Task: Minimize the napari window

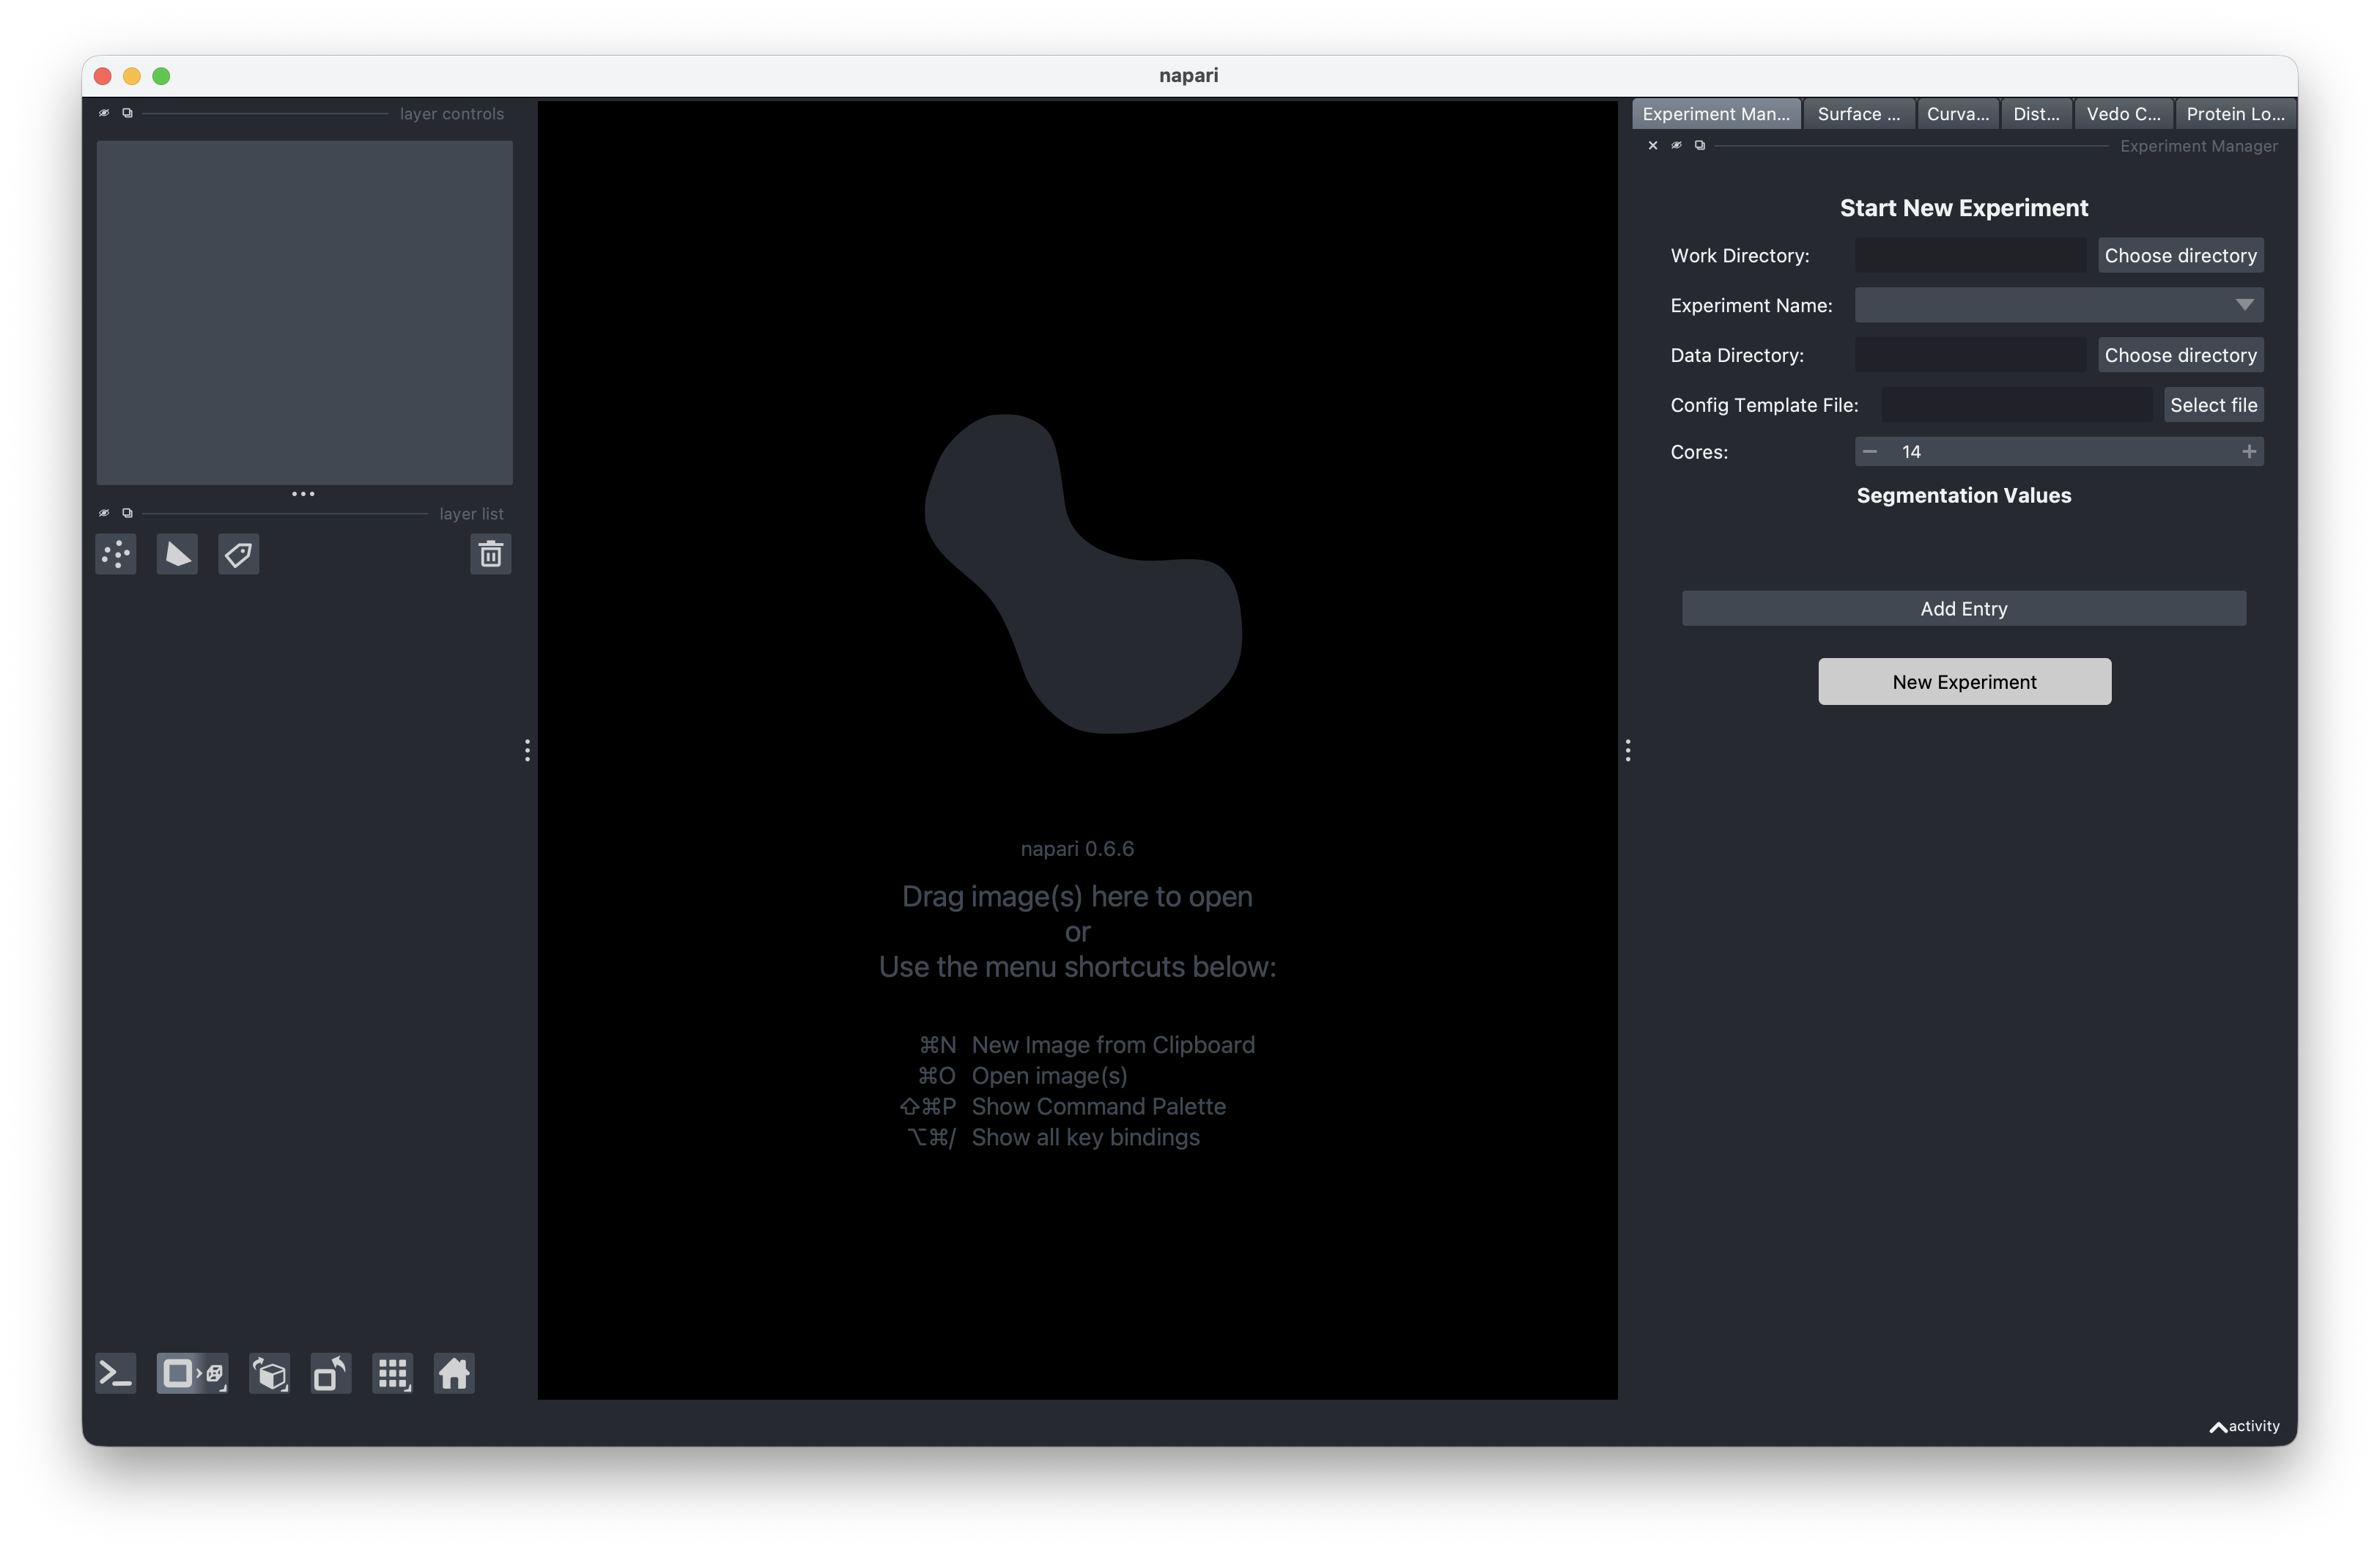Action: tap(132, 76)
